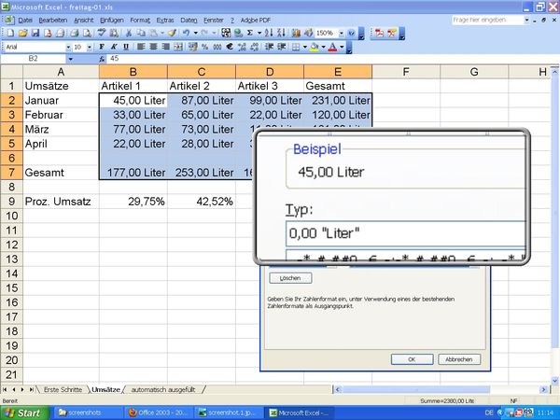Click the Löschen button
This screenshot has height=420, width=560.
290,277
